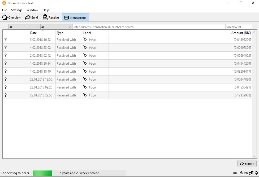Screen dimensions: 259x177
Task: Select amount [0.05694022]
Action: click(x=242, y=55)
